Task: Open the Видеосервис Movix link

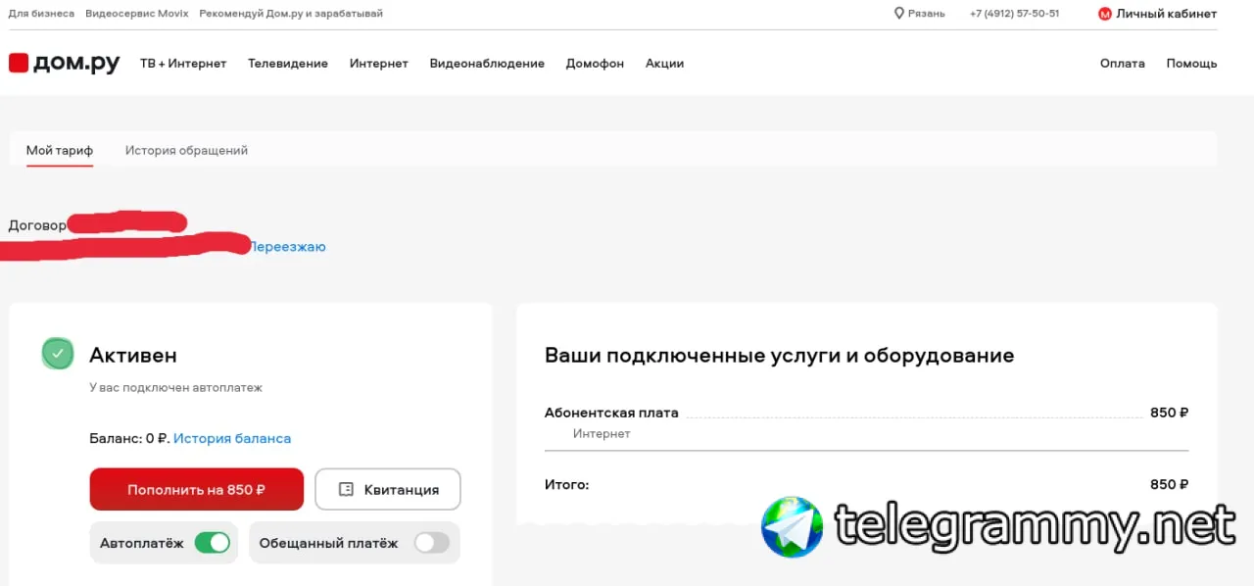Action: tap(137, 14)
